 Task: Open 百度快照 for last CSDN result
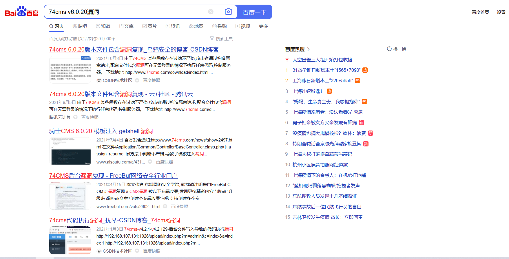[152, 251]
